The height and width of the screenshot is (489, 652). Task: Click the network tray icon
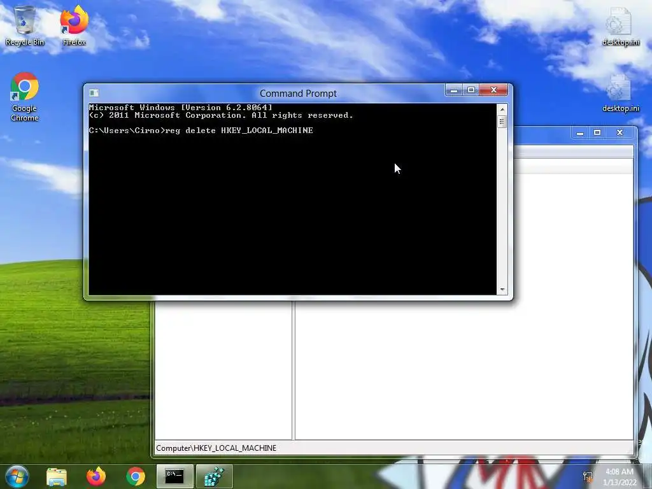click(x=588, y=476)
